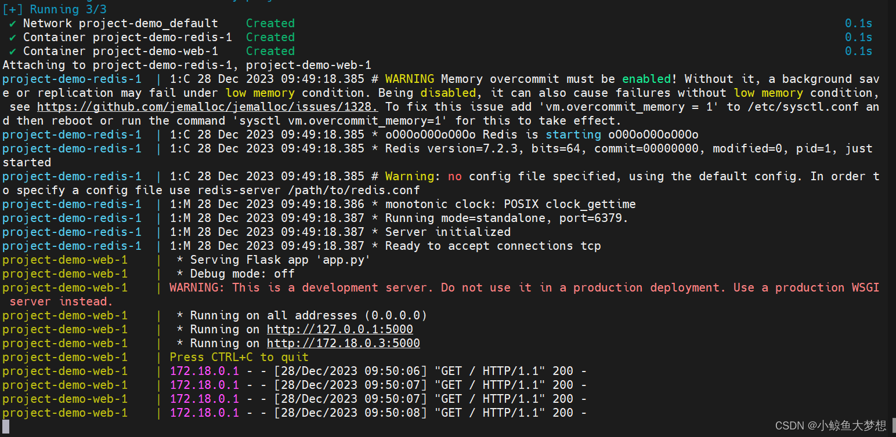Click the 'Press CTRL+C to quit' text
The height and width of the screenshot is (437, 896).
coord(239,357)
